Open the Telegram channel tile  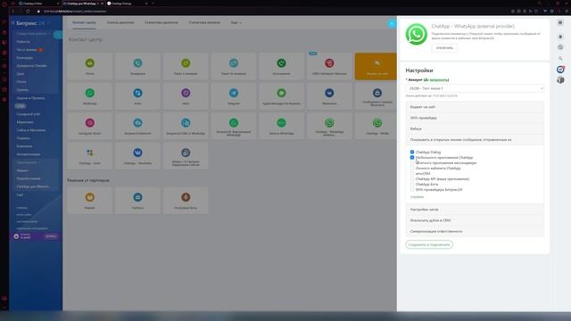tap(234, 96)
